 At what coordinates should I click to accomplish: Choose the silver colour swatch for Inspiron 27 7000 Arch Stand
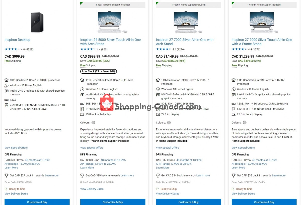pos(169,123)
